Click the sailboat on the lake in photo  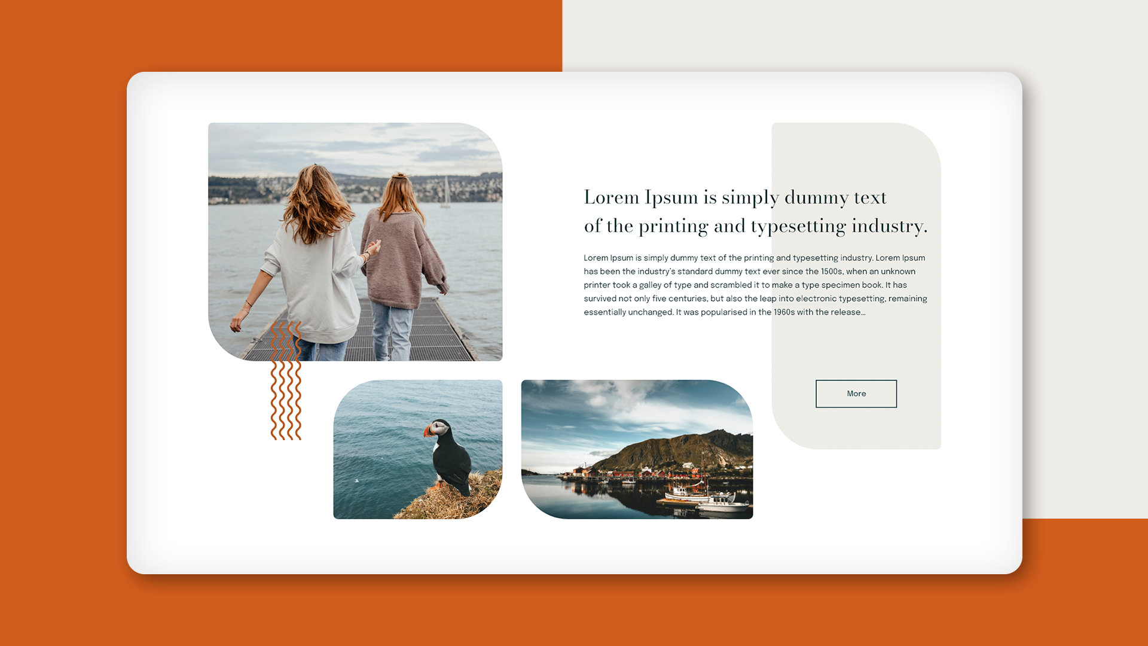[x=445, y=194]
